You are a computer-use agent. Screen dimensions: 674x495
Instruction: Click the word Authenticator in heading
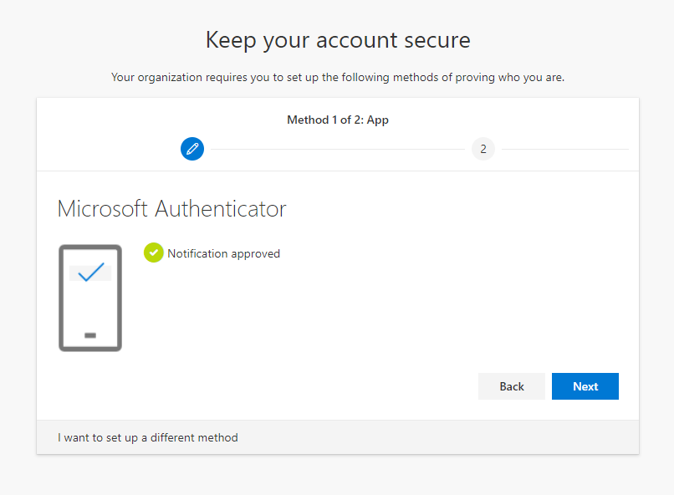click(221, 209)
